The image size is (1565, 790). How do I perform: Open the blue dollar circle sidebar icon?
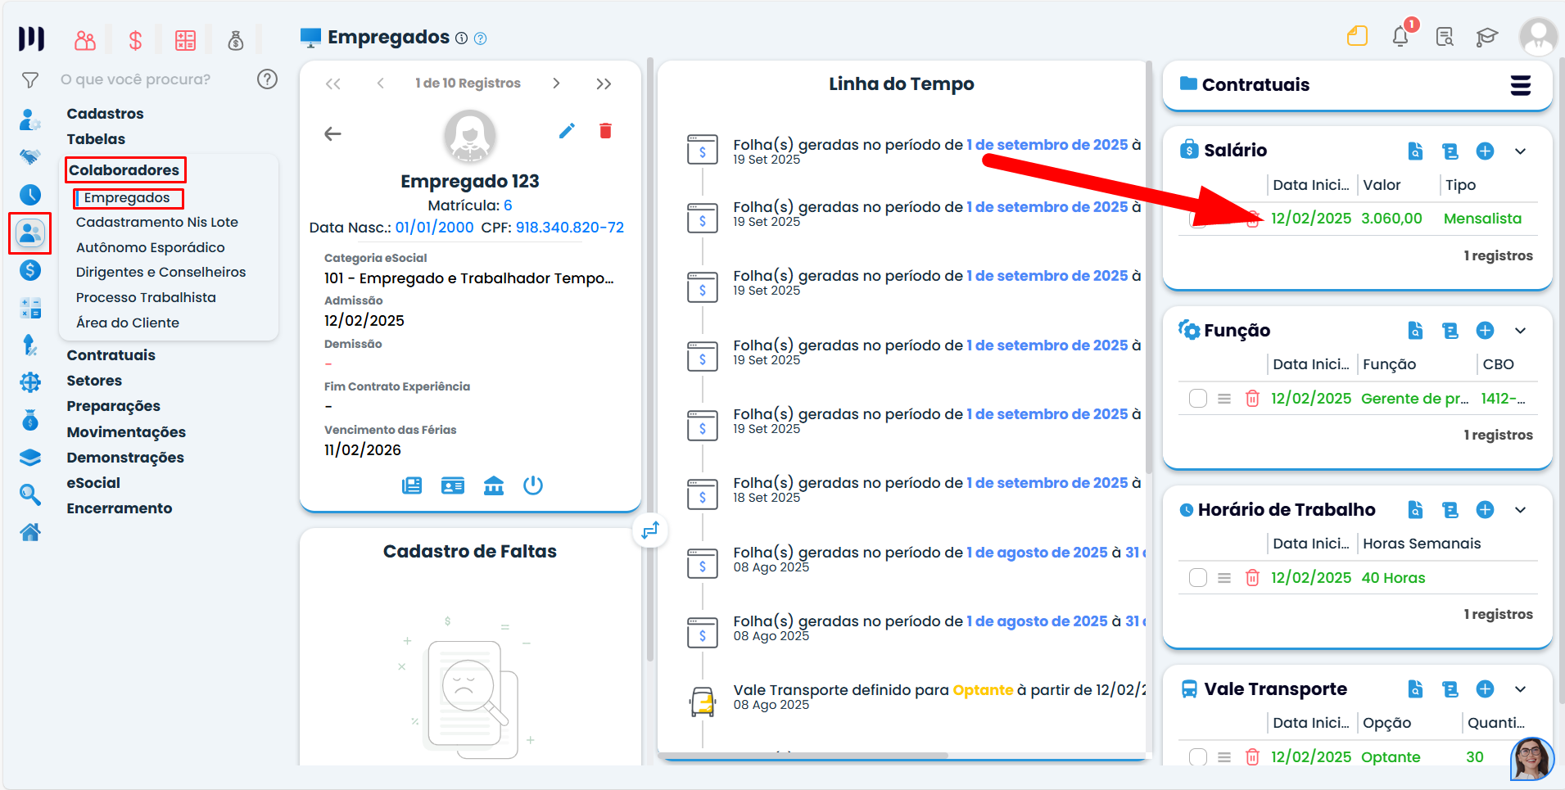point(30,270)
